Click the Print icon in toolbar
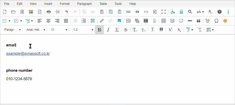235x105 pixels. pyautogui.click(x=48, y=12)
